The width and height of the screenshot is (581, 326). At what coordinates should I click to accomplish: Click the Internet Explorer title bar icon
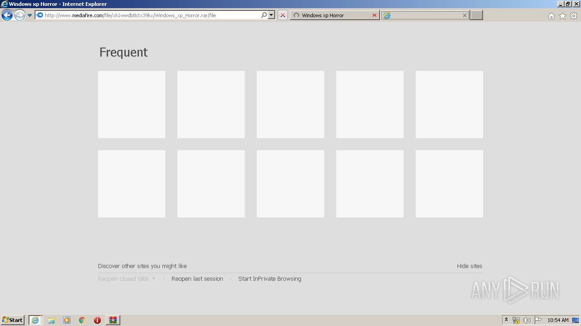(5, 4)
